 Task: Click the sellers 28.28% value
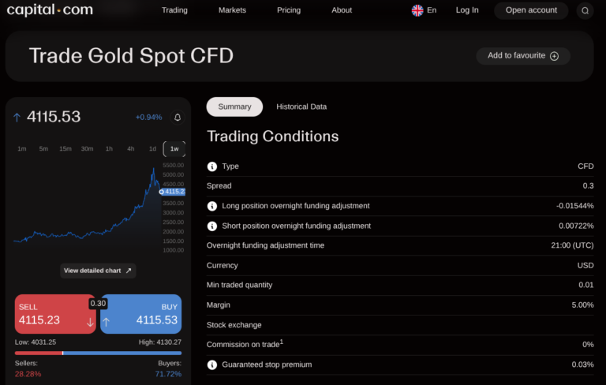click(x=28, y=374)
